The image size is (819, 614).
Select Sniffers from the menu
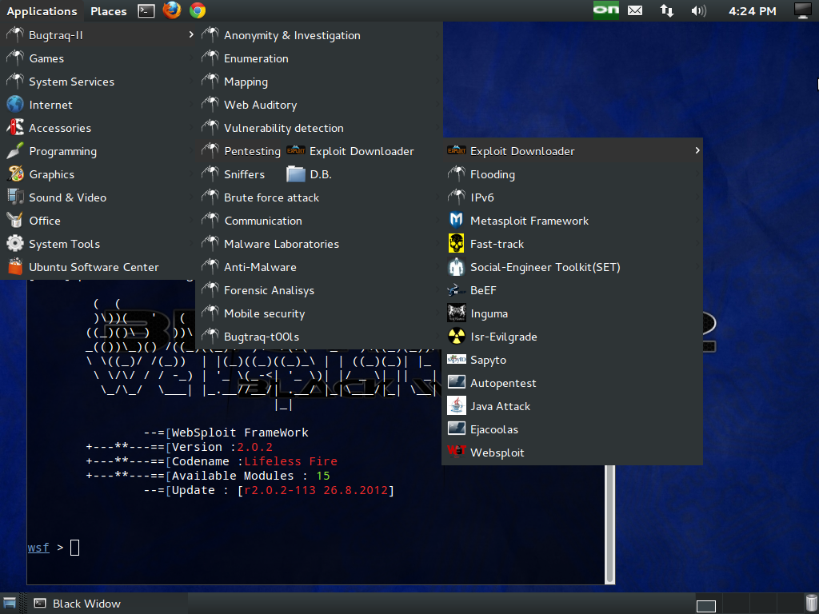point(244,173)
